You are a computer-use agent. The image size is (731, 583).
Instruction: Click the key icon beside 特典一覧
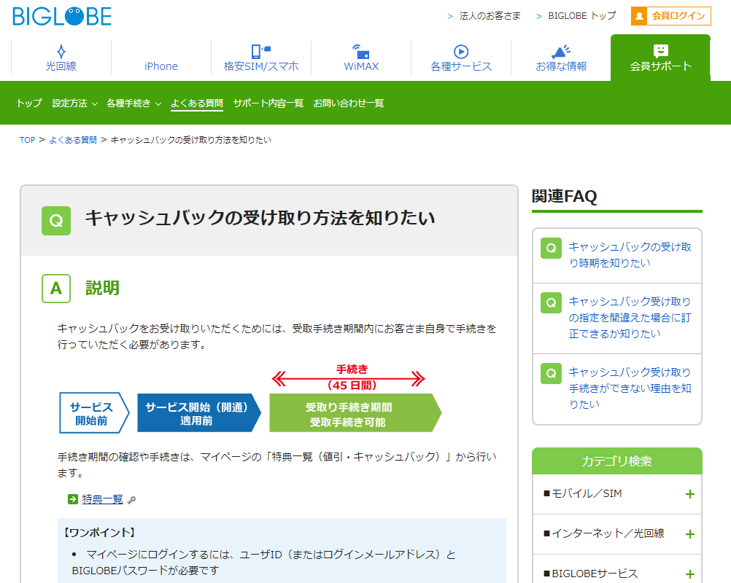pos(131,500)
